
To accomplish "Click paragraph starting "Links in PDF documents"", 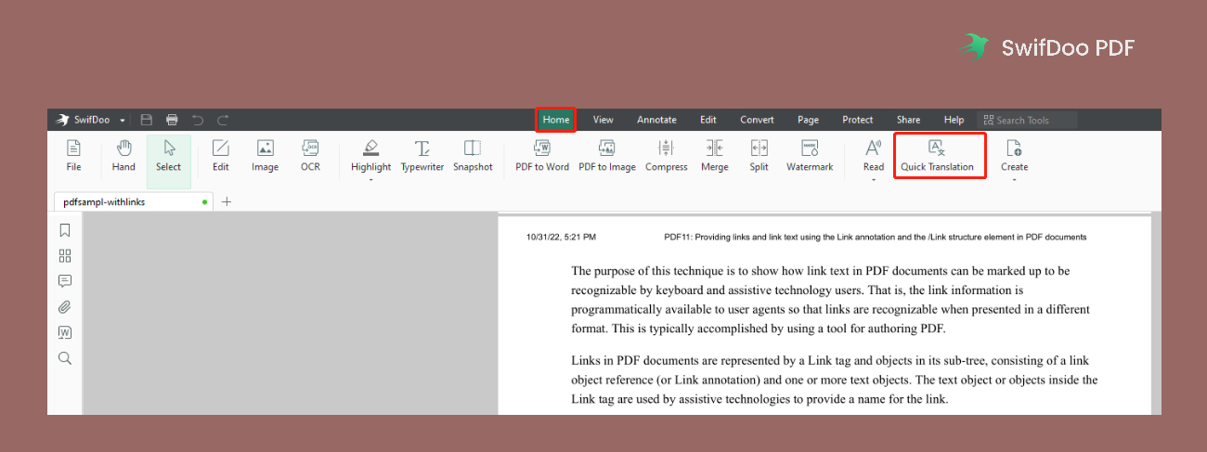I will pos(834,380).
